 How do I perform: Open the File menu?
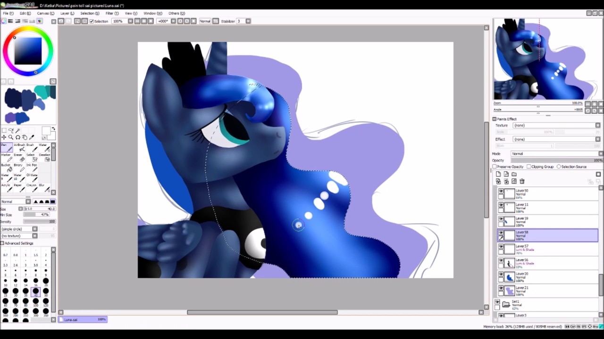coord(8,13)
